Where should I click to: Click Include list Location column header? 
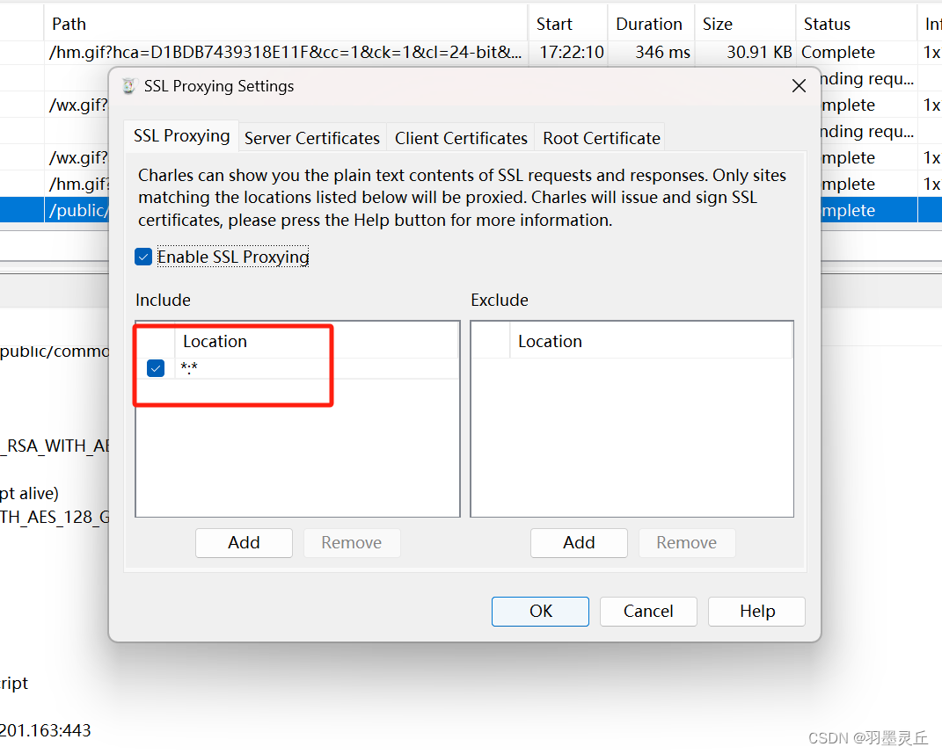coord(317,341)
